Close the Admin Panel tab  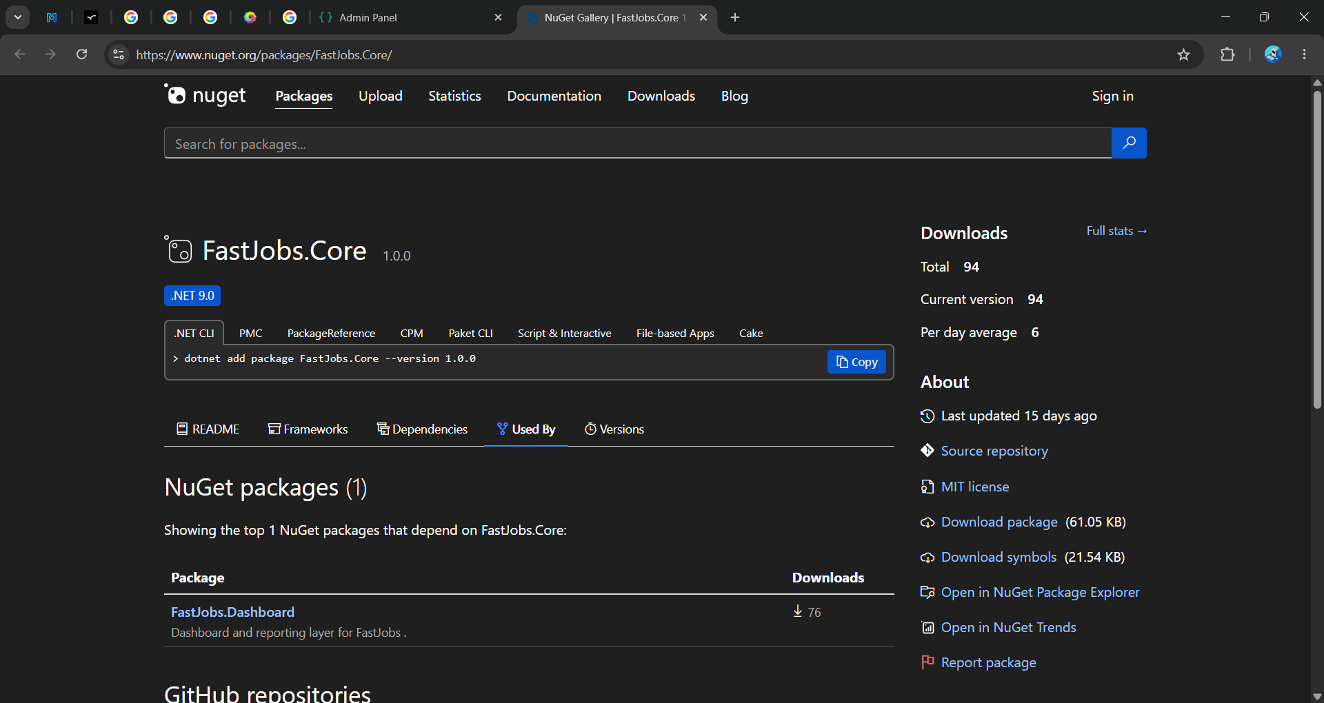click(498, 17)
